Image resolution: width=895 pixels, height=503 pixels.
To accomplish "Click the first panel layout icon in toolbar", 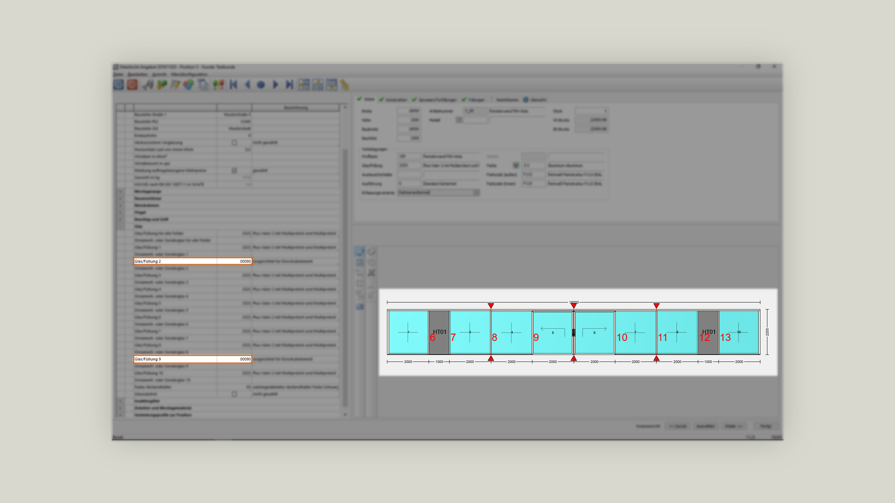I will [x=304, y=85].
